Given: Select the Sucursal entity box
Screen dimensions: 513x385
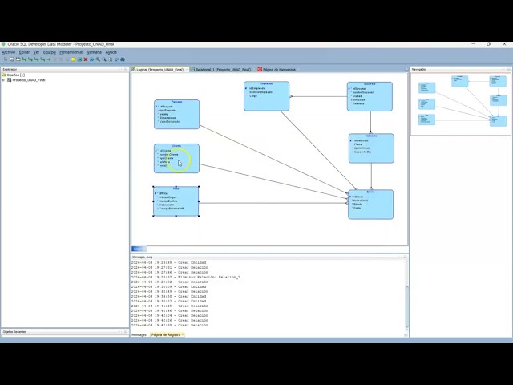Looking at the screenshot, I should pyautogui.click(x=370, y=96).
